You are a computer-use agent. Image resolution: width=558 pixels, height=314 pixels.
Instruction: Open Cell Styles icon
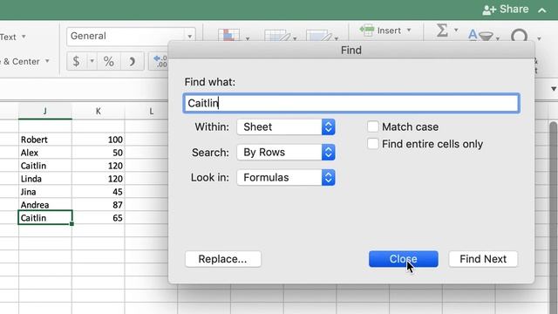[319, 35]
